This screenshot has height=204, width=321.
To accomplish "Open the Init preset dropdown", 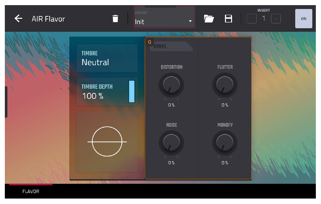I will (165, 17).
